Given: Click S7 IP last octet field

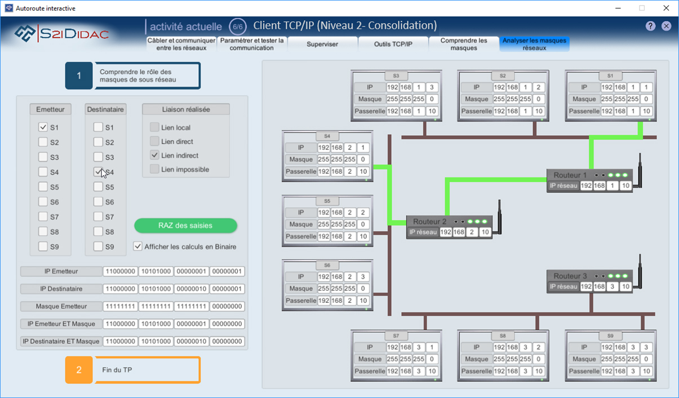Looking at the screenshot, I should coord(432,347).
